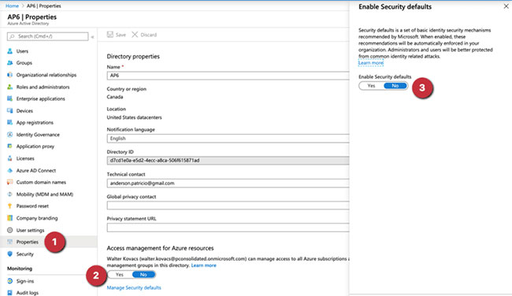Click Learn more in Security defaults panel
The height and width of the screenshot is (296, 512).
pyautogui.click(x=371, y=63)
